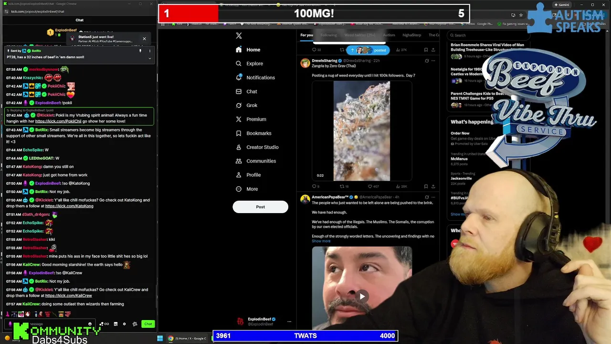This screenshot has width=611, height=344.
Task: Play the weed nug video thumbnail
Action: [x=362, y=131]
